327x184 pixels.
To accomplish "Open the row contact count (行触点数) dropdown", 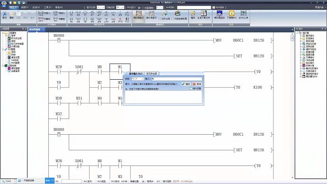I will click(123, 7).
